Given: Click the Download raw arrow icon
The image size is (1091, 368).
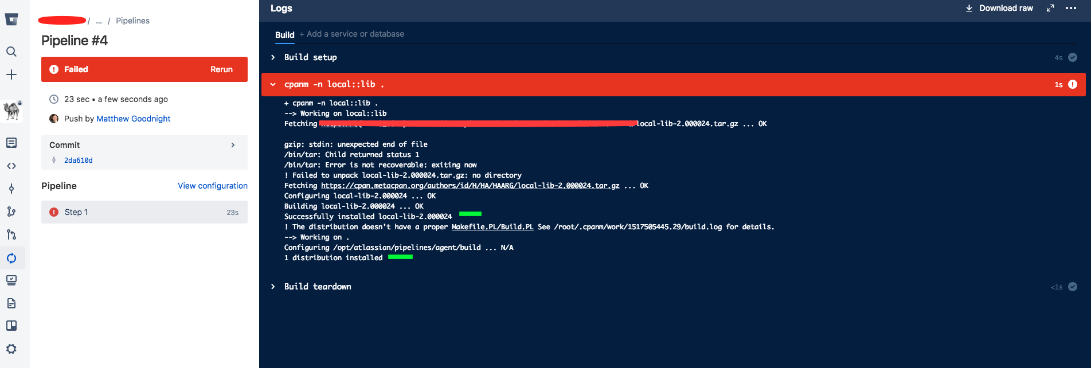Looking at the screenshot, I should [x=969, y=8].
